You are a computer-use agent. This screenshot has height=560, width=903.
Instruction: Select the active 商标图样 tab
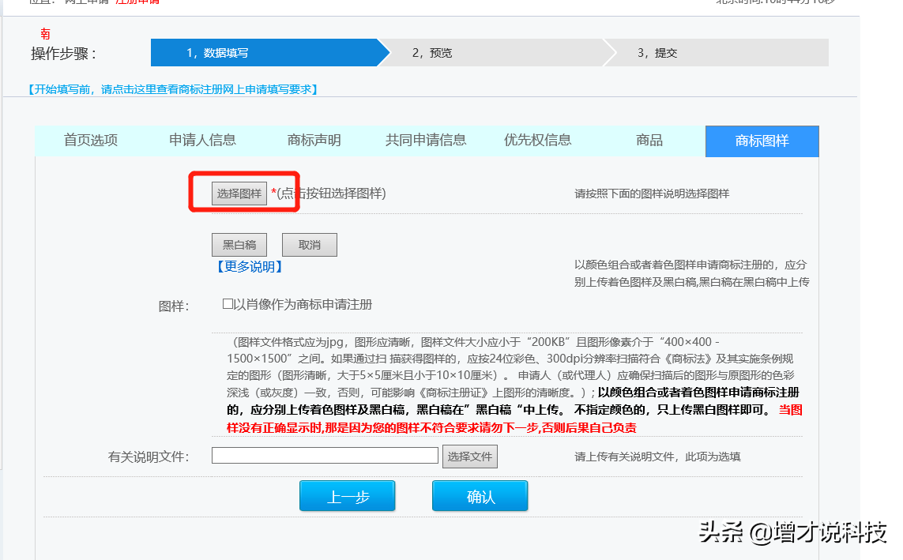point(762,141)
